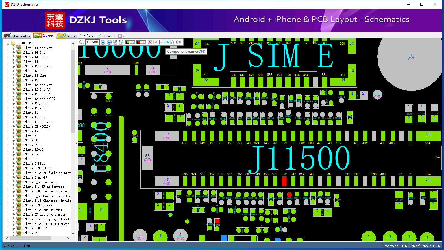444x250 pixels.
Task: Click PADS icon beside iPhone SE (2020)
Action: 19,126
